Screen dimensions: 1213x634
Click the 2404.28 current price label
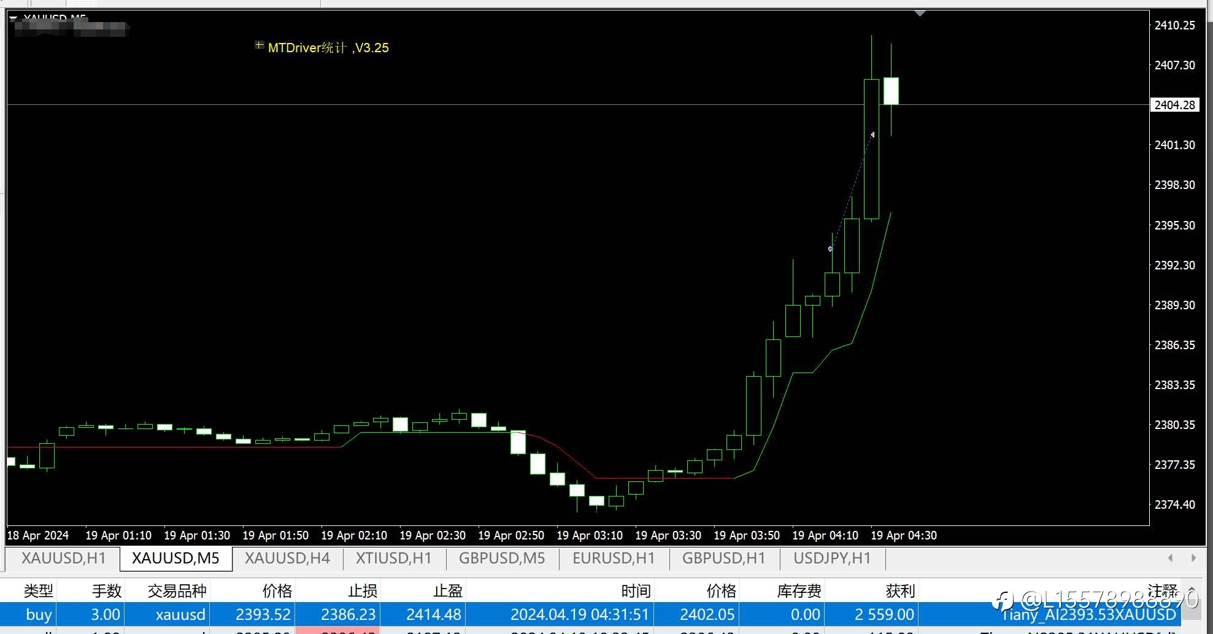(x=1174, y=105)
